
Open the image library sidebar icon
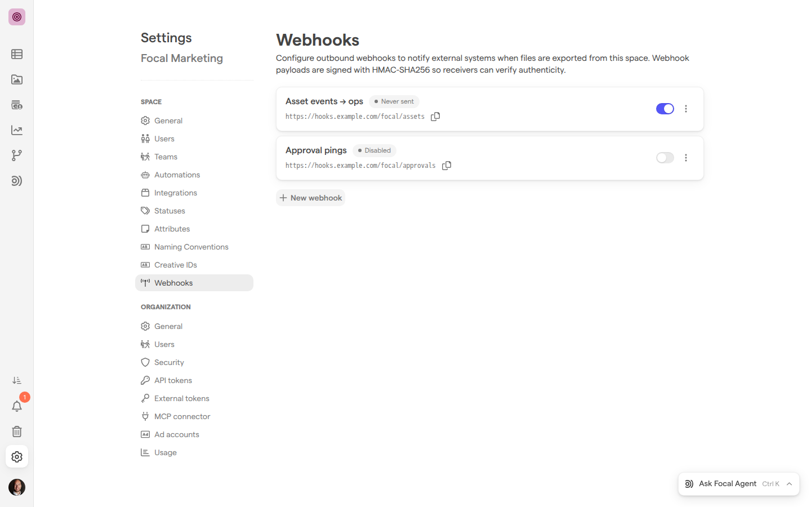(17, 79)
